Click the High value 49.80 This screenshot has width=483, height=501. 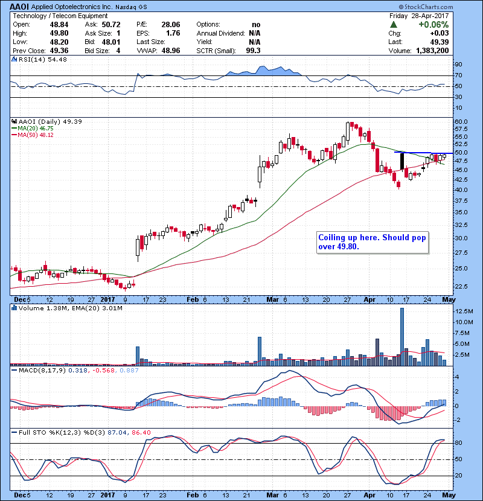59,33
